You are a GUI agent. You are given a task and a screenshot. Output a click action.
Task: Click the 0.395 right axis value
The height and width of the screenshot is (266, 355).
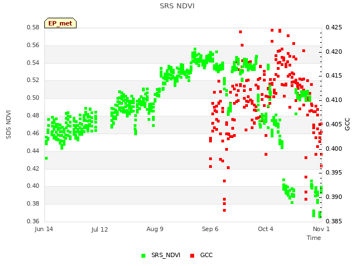334,172
